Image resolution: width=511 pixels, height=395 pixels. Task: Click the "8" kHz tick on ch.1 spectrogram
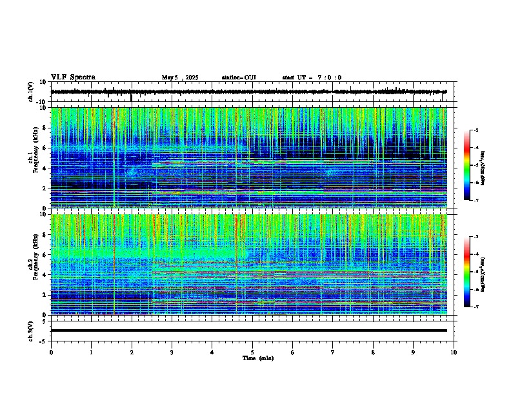(x=45, y=128)
